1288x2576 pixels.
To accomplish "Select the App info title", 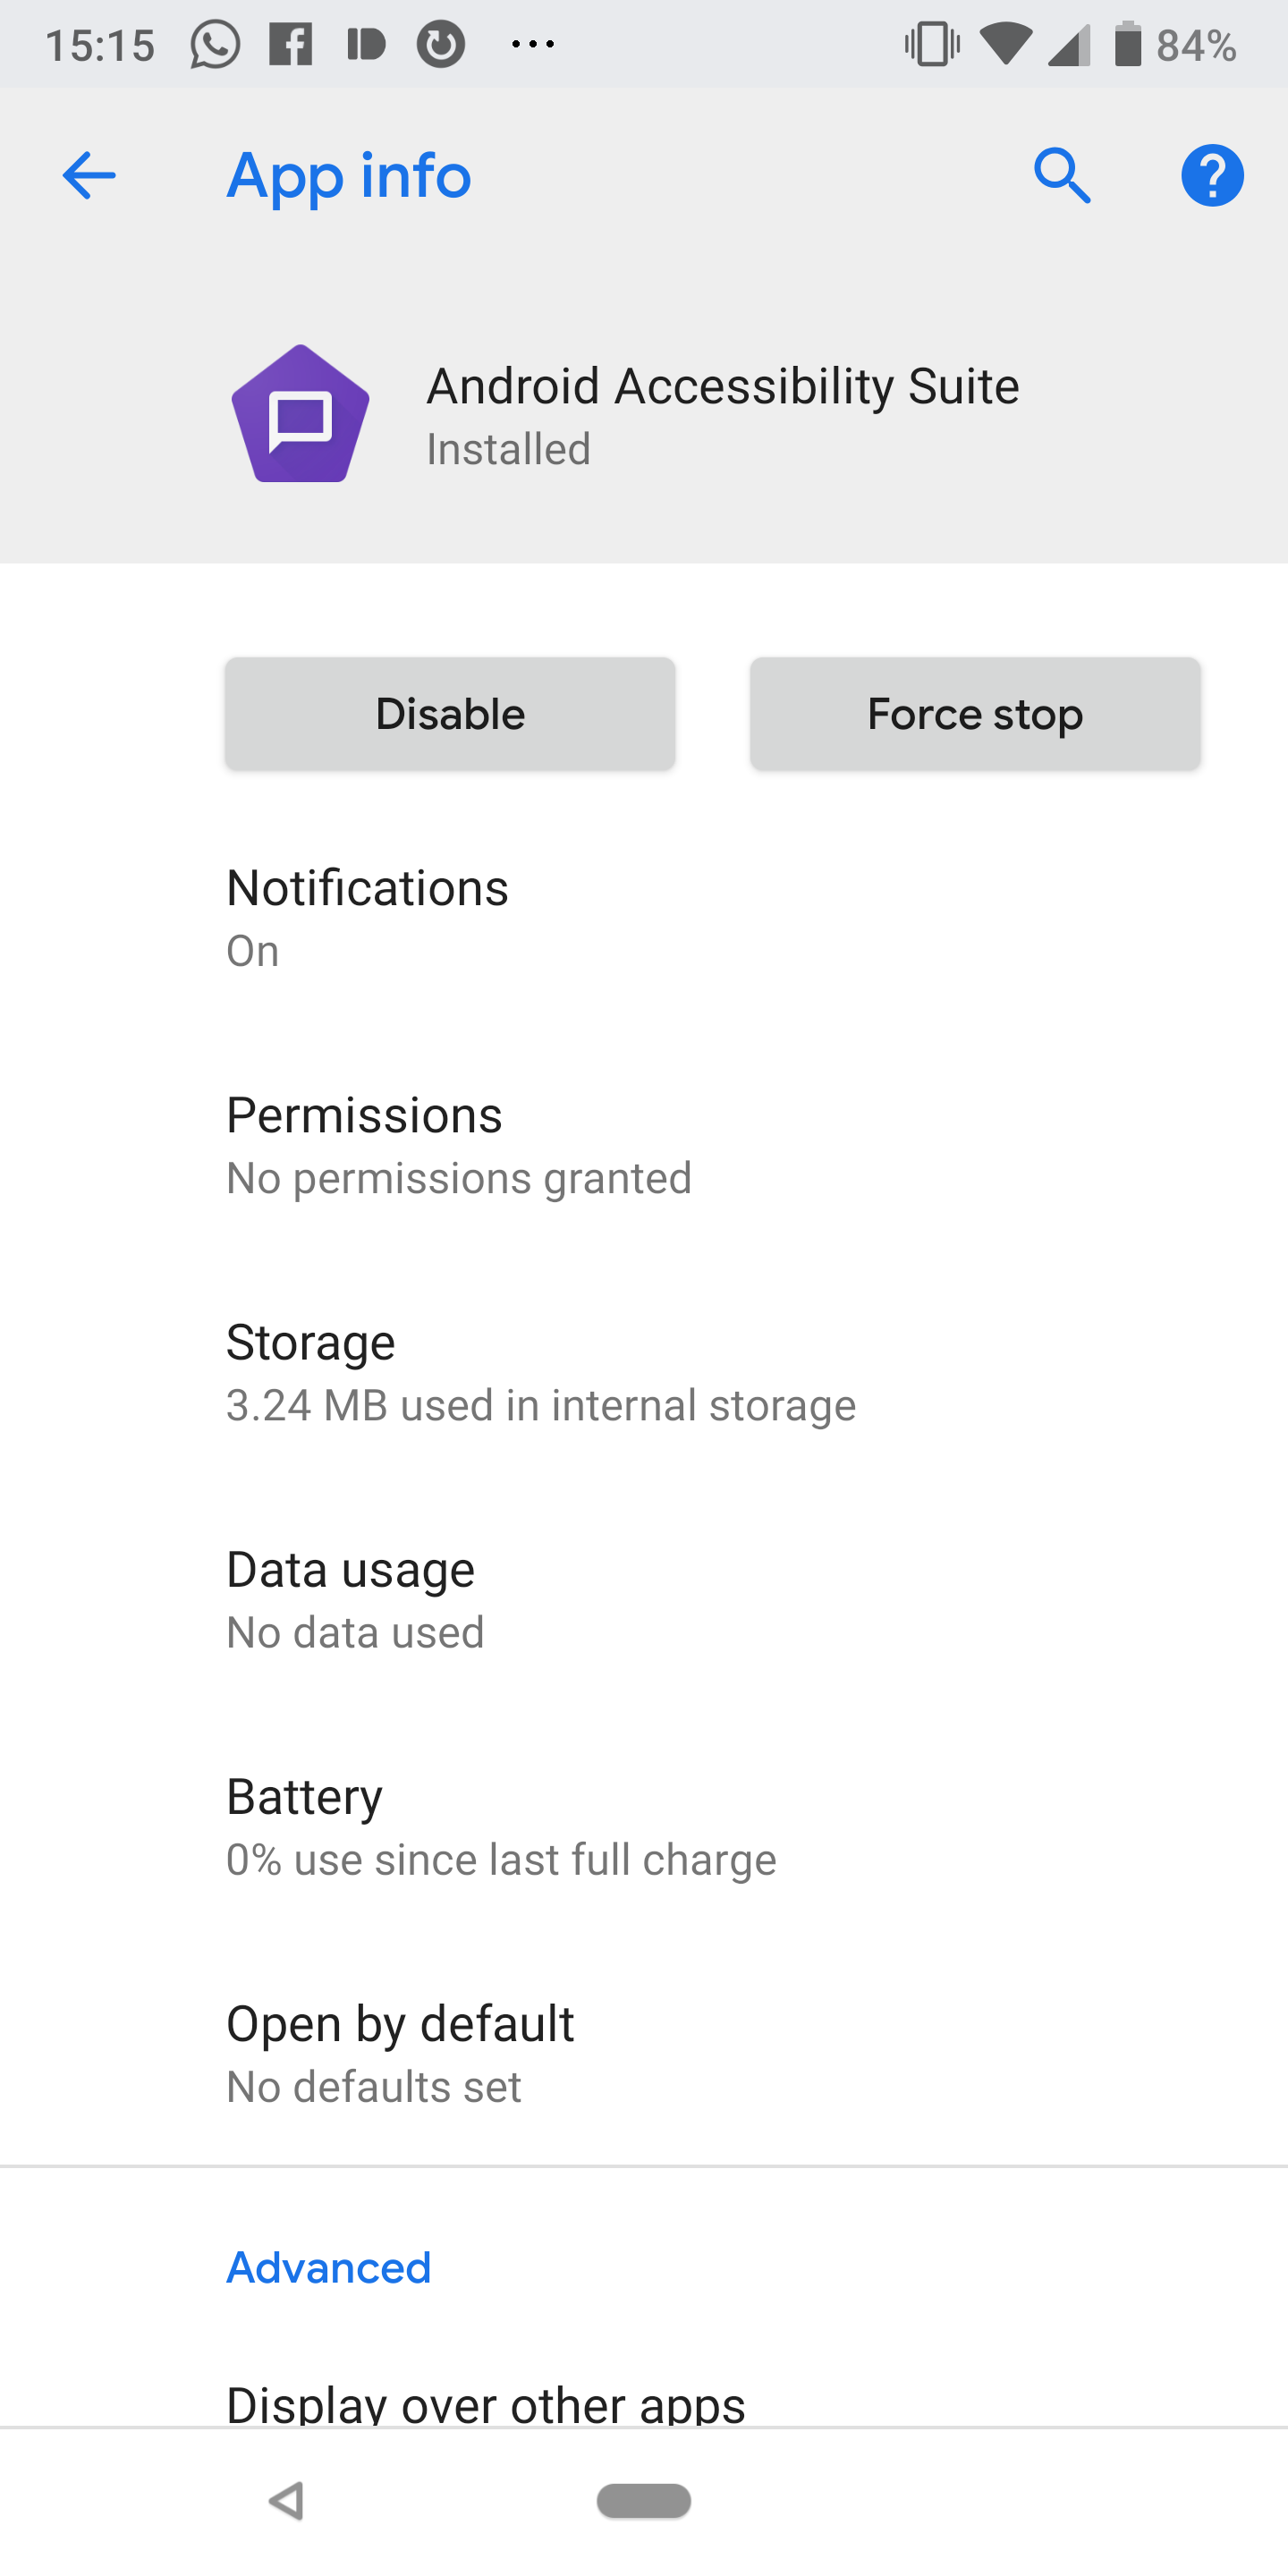I will tap(349, 175).
